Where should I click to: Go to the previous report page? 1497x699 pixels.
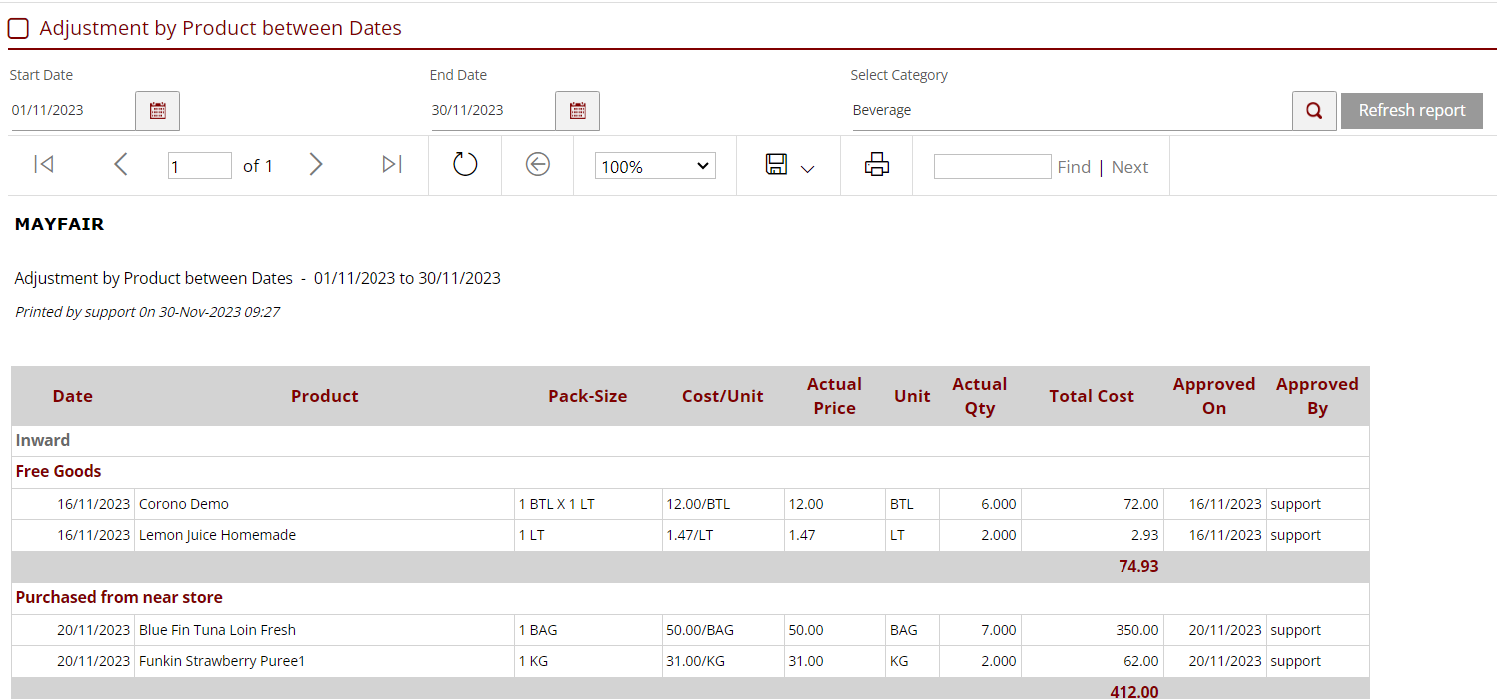[x=121, y=165]
